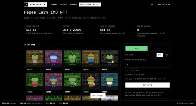Click the Pepes Earn IMD NFT page heading
Image resolution: width=196 pixels, height=106 pixels.
tap(46, 12)
